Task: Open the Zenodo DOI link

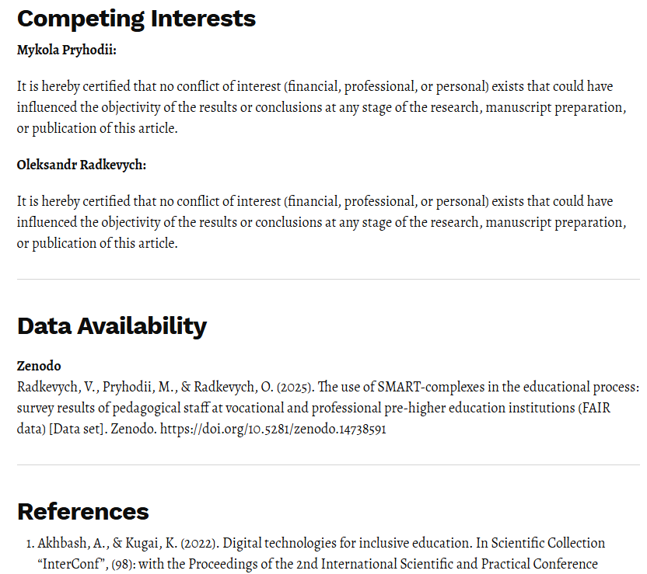Action: [273, 429]
